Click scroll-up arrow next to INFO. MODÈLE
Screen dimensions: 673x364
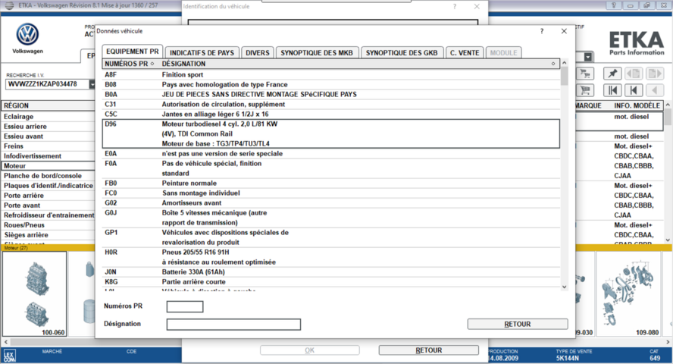point(668,105)
